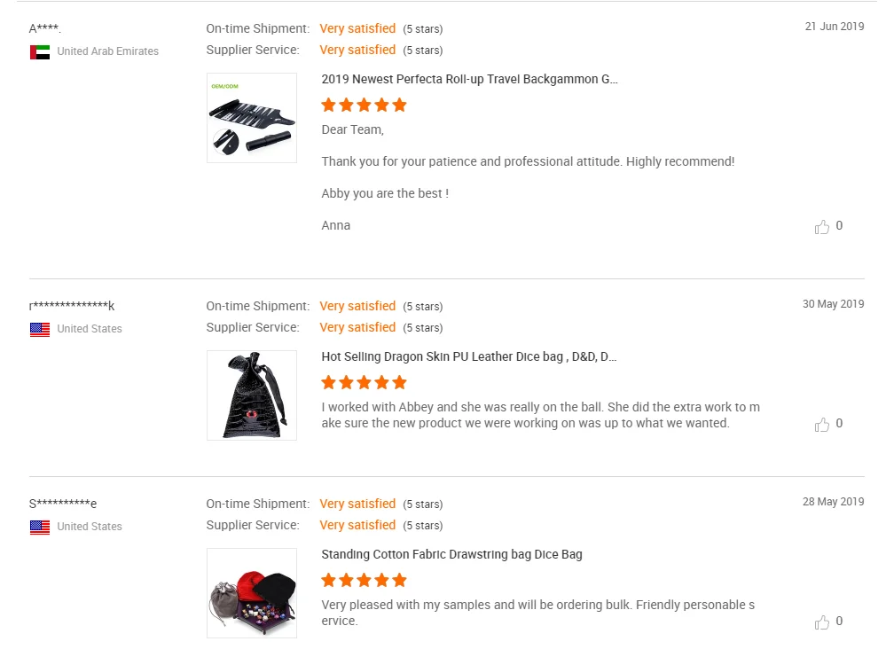Click US flag beside reviewer S**********e

coord(40,528)
